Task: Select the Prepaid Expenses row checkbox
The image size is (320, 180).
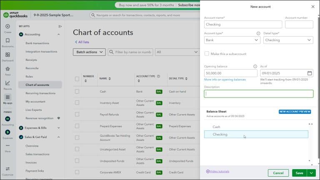Action: coord(77,126)
